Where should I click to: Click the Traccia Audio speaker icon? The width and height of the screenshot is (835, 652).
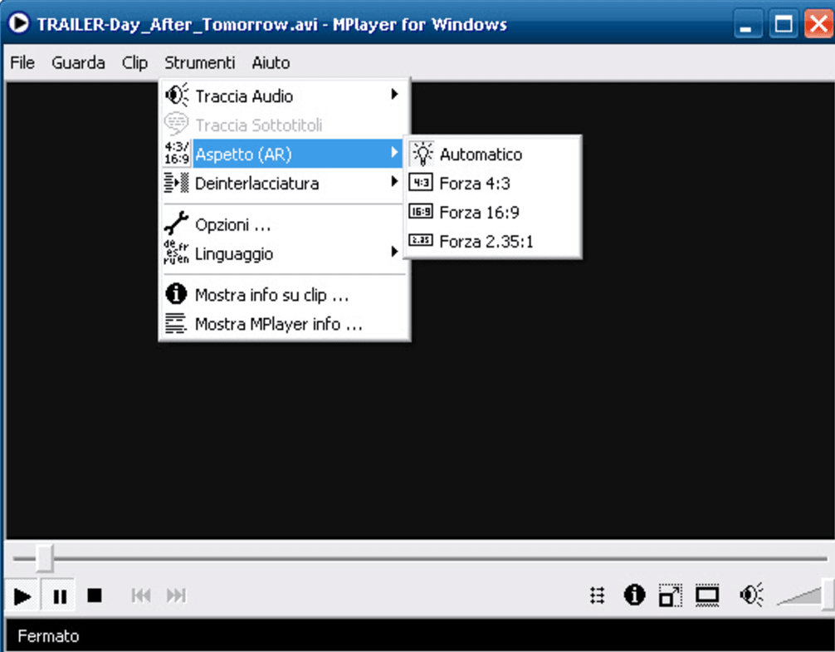pos(176,95)
